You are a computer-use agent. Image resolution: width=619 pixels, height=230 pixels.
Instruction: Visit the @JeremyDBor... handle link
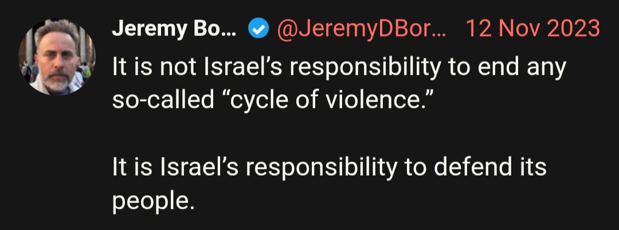coord(361,29)
